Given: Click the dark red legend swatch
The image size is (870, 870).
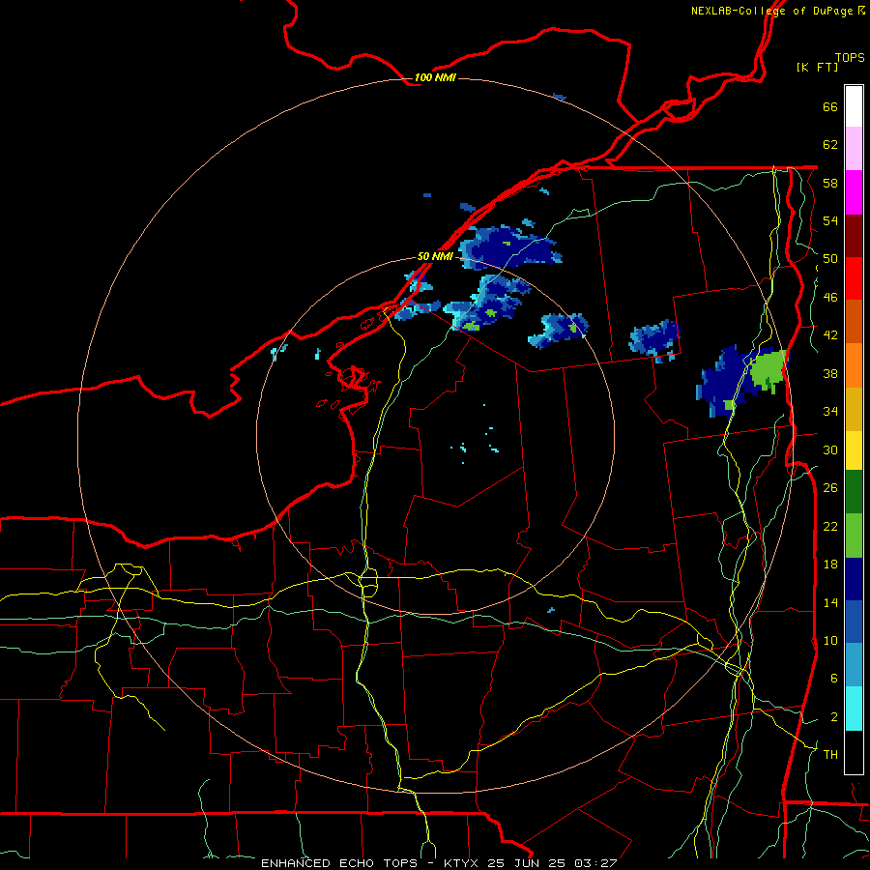Looking at the screenshot, I should point(854,235).
